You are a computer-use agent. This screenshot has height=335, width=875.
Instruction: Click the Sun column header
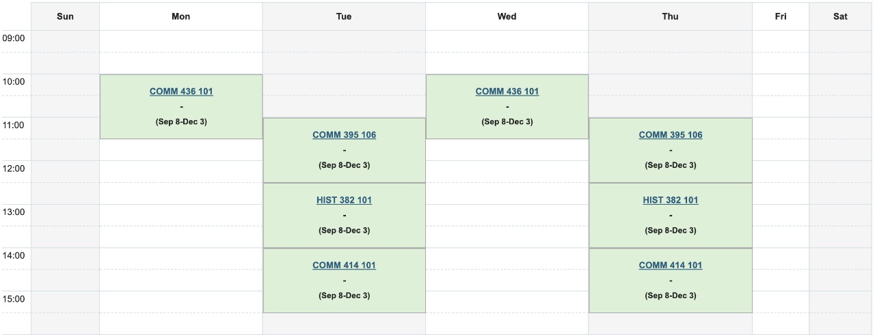pyautogui.click(x=65, y=16)
